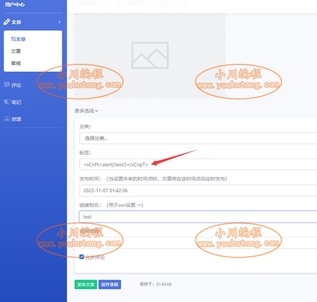Click the 发布时间 date time field
The image size is (317, 302).
[198, 190]
